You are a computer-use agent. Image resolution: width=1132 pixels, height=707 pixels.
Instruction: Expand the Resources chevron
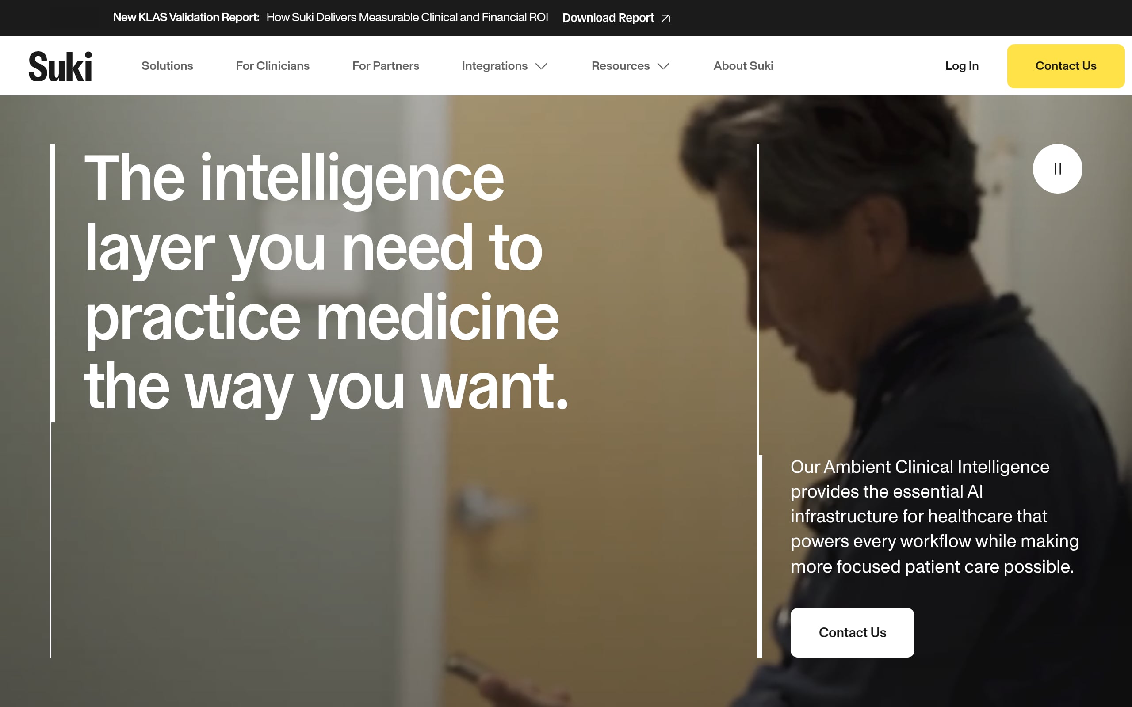[x=663, y=66]
